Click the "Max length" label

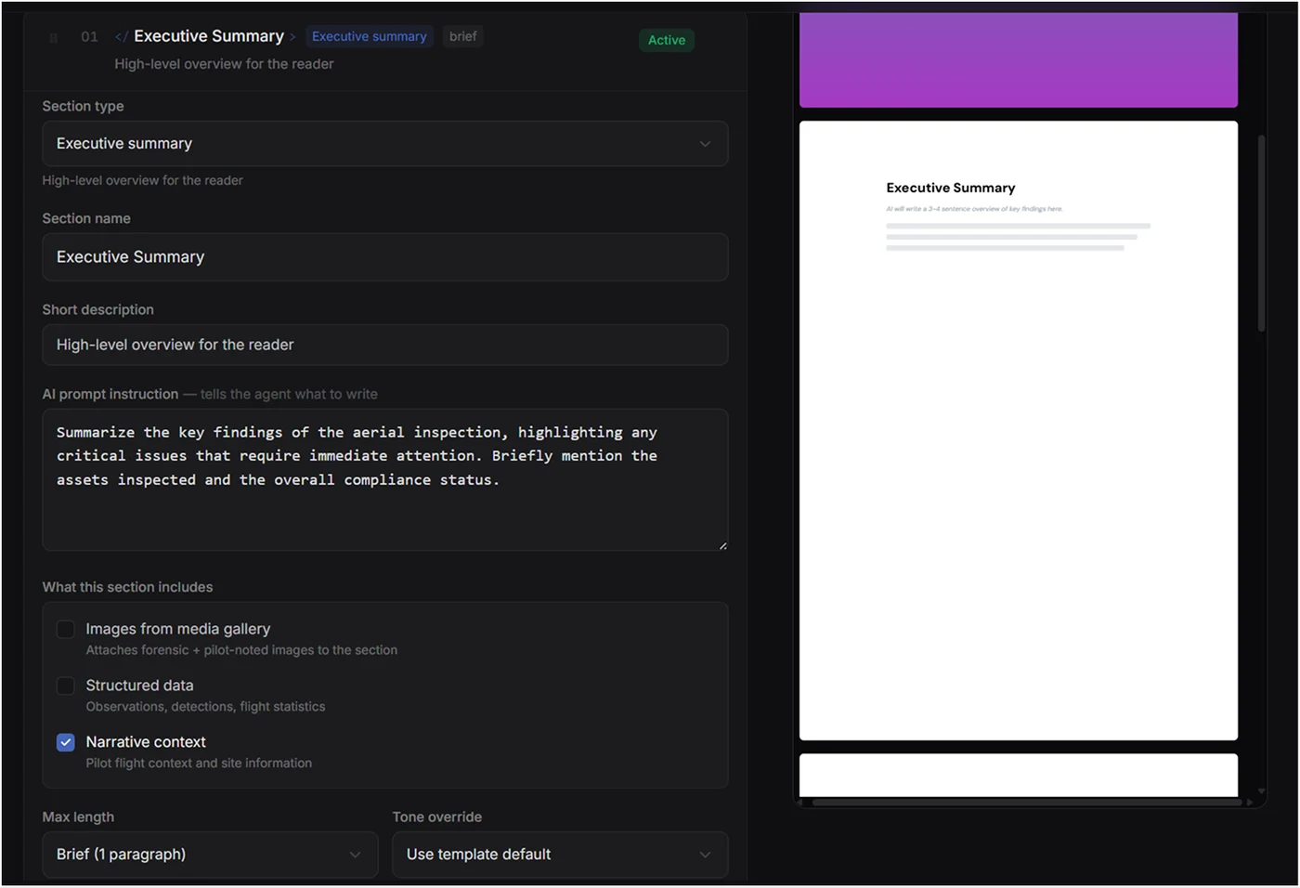pyautogui.click(x=78, y=817)
